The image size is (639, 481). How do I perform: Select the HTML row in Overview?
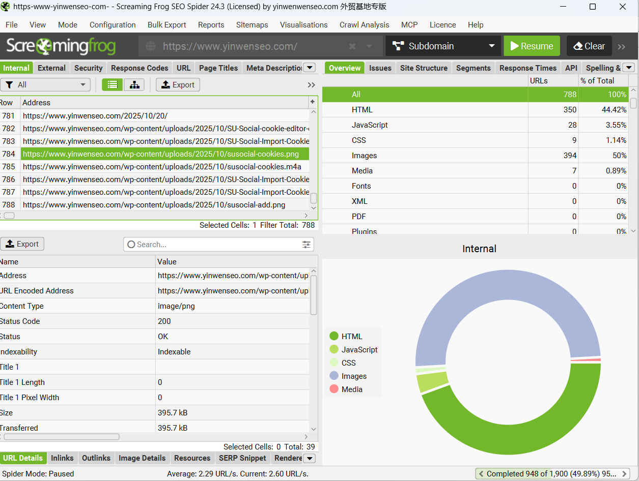476,110
